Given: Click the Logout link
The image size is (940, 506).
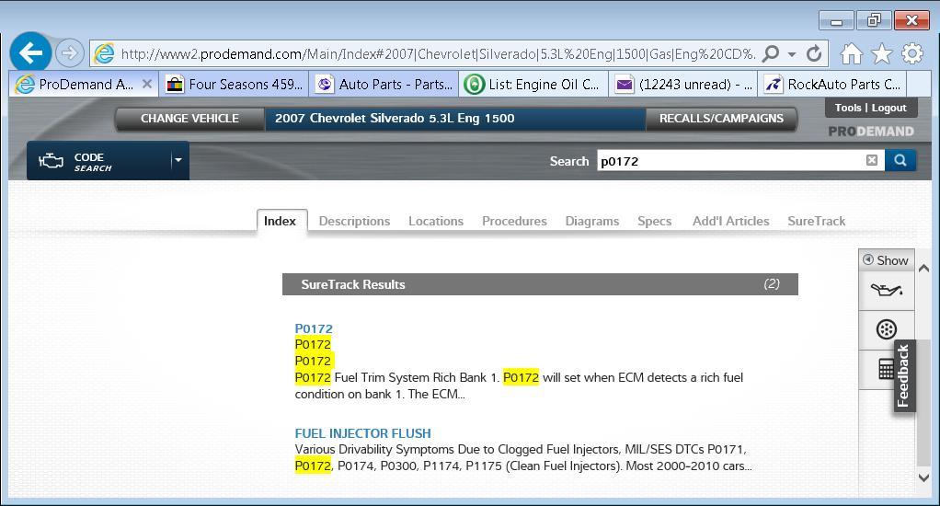Looking at the screenshot, I should (889, 108).
